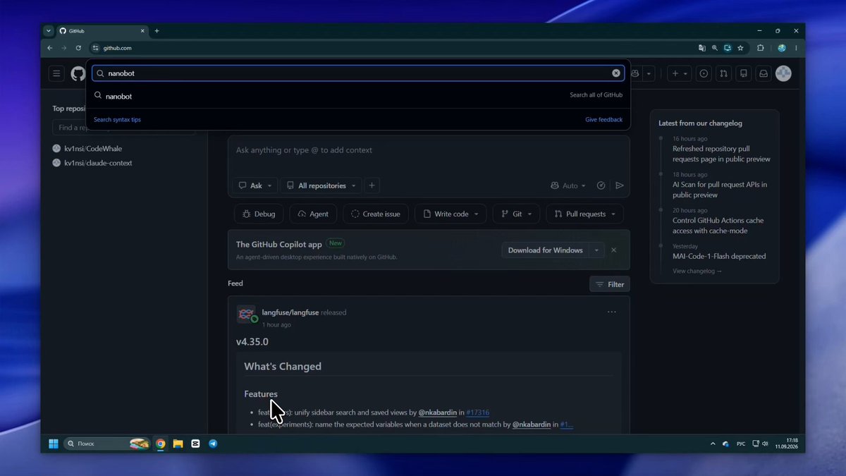Open the feed Filter button
Viewport: 846px width, 476px height.
tap(610, 284)
